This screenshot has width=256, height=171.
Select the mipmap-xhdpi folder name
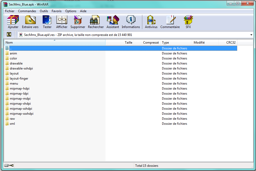point(20,104)
